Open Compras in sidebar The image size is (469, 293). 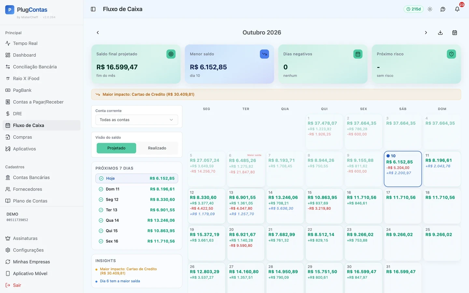[41, 137]
